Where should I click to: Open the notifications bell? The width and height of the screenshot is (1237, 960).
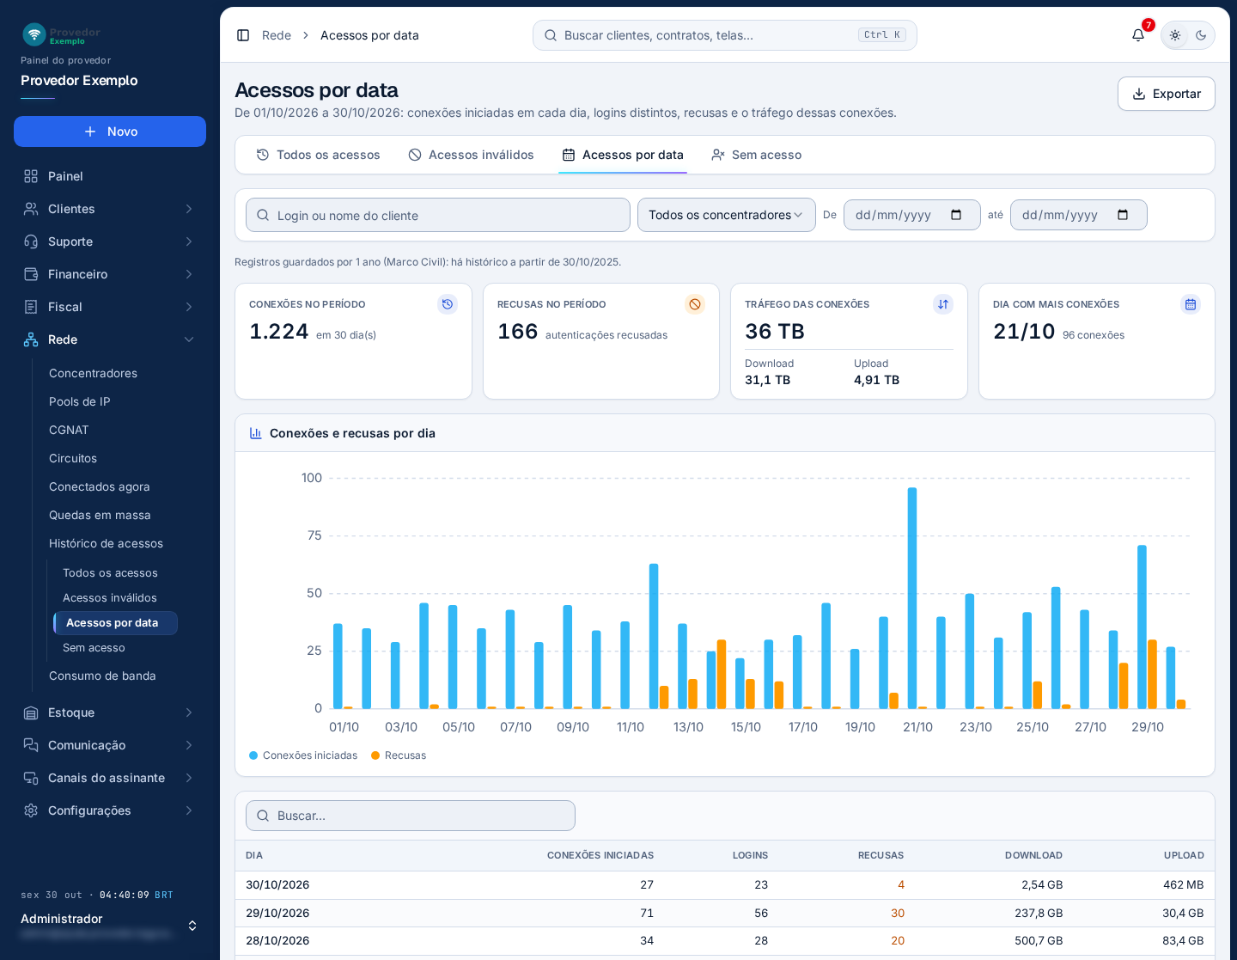click(1138, 35)
